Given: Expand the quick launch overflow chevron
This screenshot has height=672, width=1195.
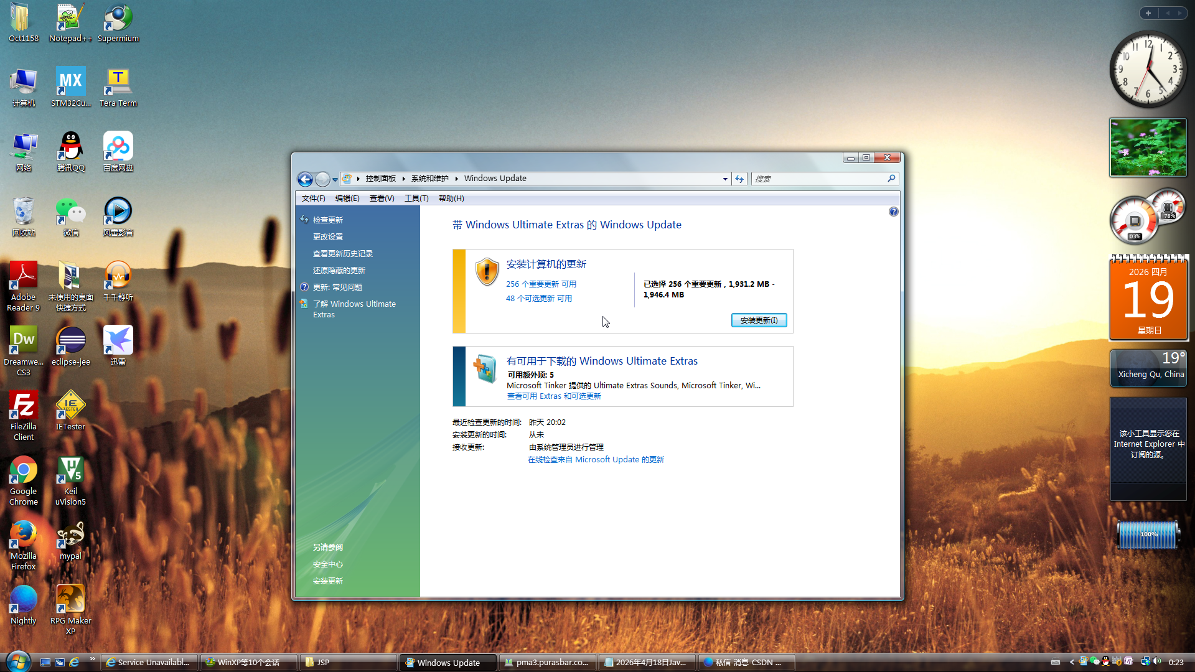Looking at the screenshot, I should point(93,658).
